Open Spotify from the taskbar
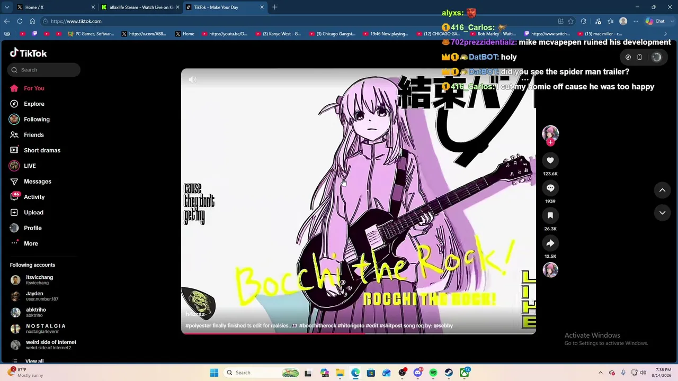 click(x=433, y=373)
